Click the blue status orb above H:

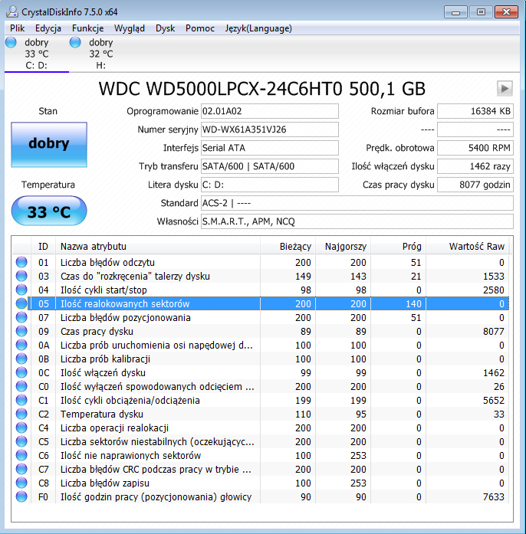coord(75,42)
